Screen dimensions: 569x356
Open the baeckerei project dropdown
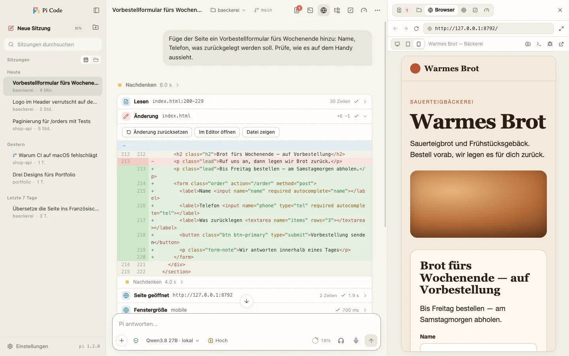(x=228, y=10)
